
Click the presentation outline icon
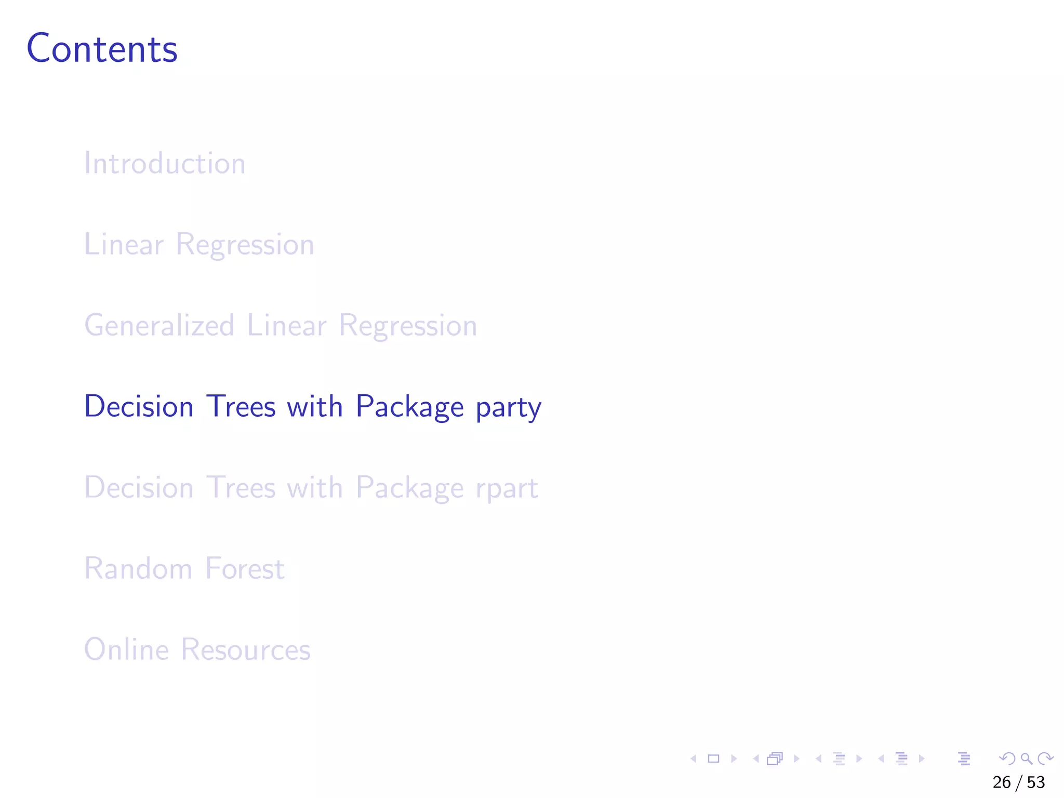coord(964,759)
